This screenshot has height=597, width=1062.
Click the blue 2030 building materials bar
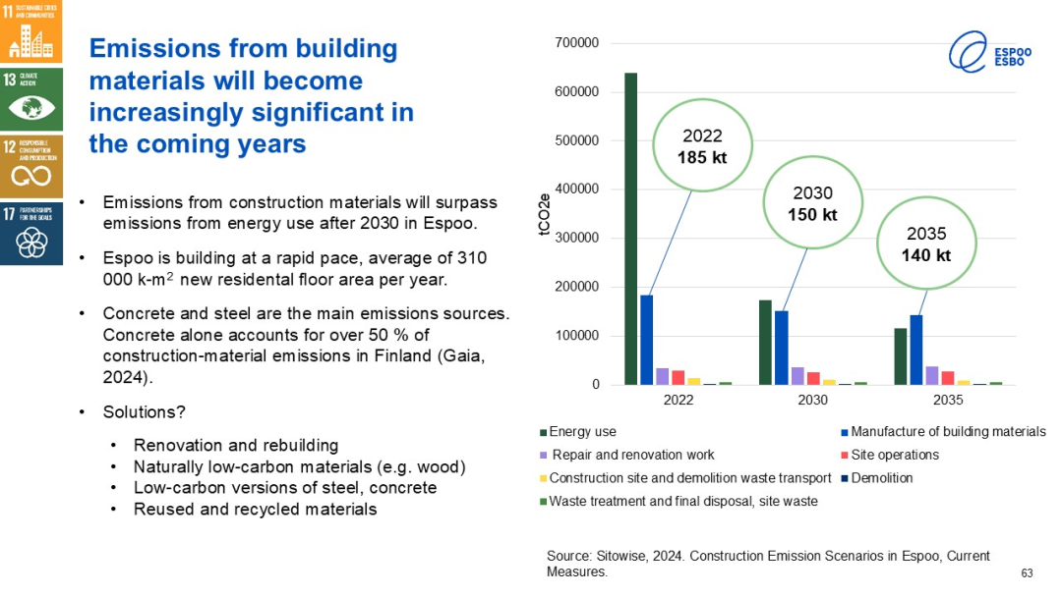tap(781, 348)
